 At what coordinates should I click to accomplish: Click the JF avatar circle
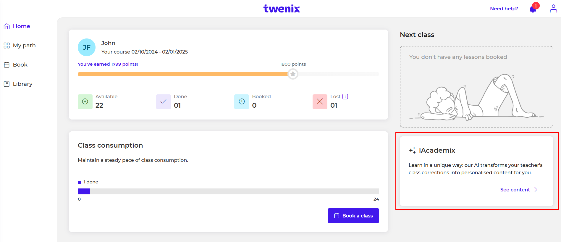pyautogui.click(x=87, y=47)
